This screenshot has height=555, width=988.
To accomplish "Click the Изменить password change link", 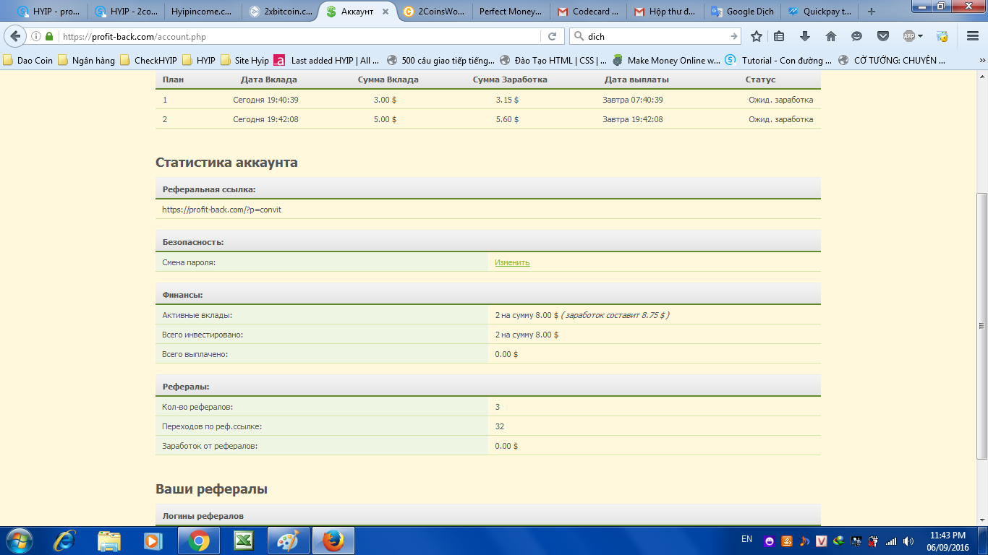I will coord(512,262).
